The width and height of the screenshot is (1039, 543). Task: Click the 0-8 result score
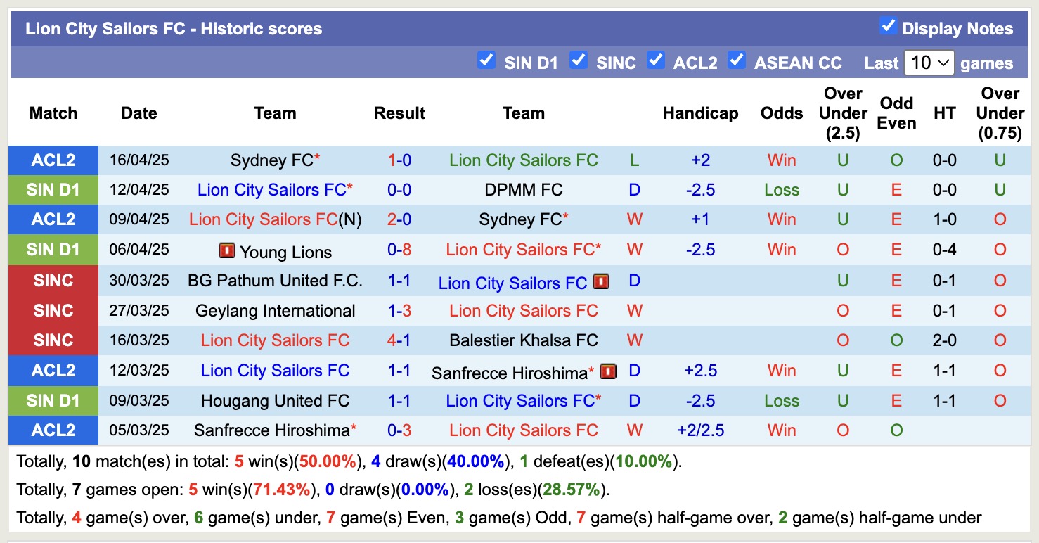coord(399,250)
